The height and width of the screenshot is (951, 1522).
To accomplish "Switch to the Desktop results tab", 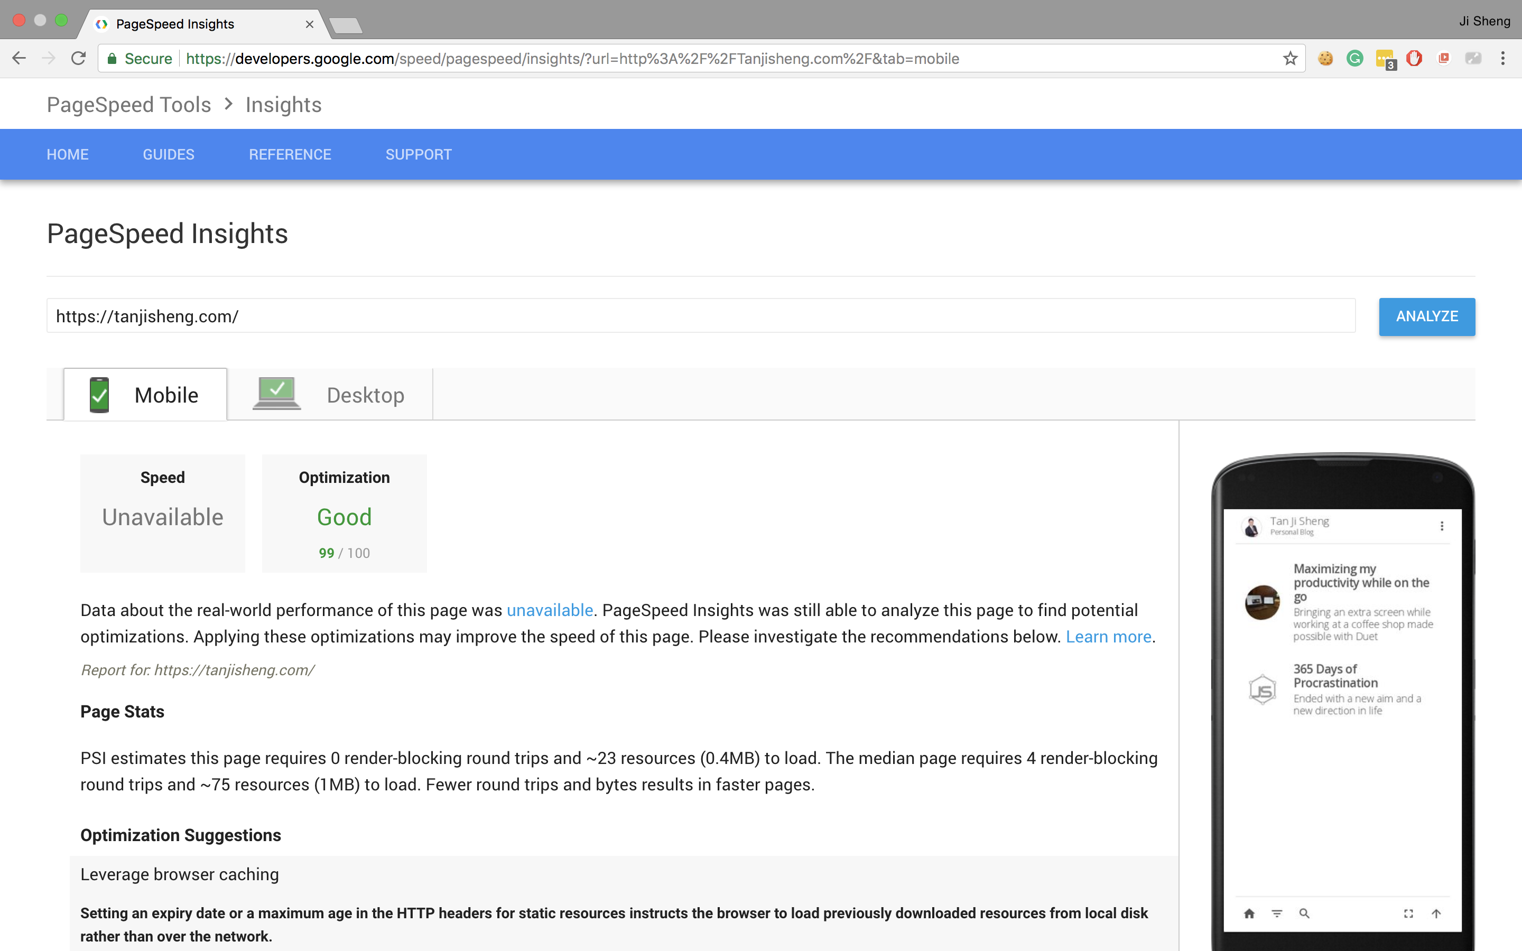I will tap(330, 394).
